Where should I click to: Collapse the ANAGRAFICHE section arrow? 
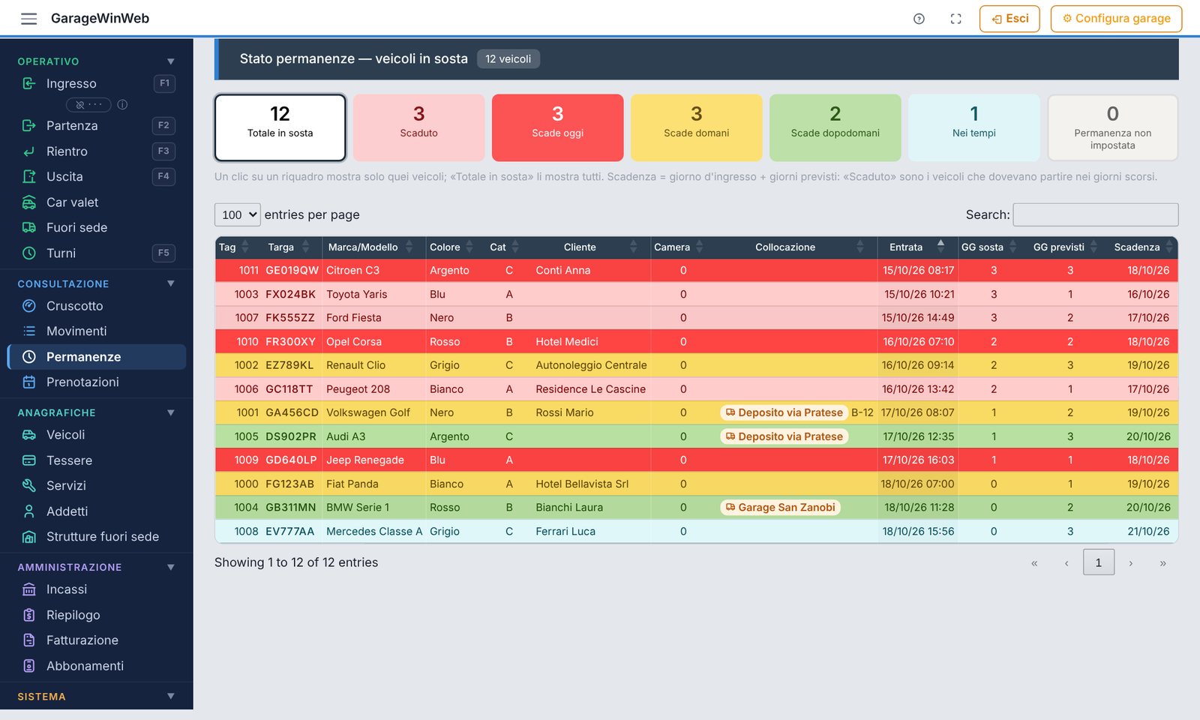pos(171,412)
